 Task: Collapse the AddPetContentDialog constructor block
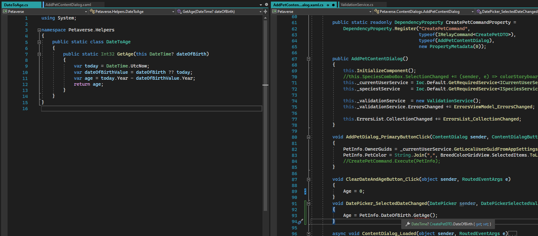point(309,59)
